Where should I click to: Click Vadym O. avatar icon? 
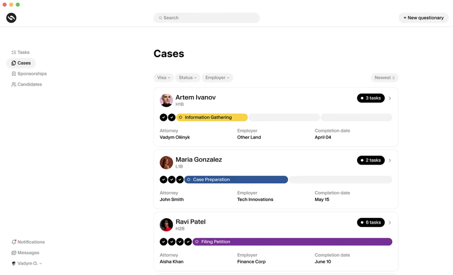pos(14,263)
